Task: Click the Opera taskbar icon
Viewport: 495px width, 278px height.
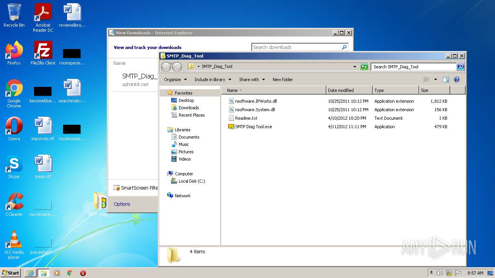Action: (x=83, y=273)
